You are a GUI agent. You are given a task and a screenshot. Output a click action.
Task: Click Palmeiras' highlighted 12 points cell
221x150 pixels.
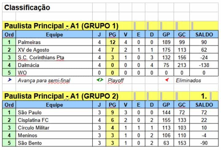[112, 42]
